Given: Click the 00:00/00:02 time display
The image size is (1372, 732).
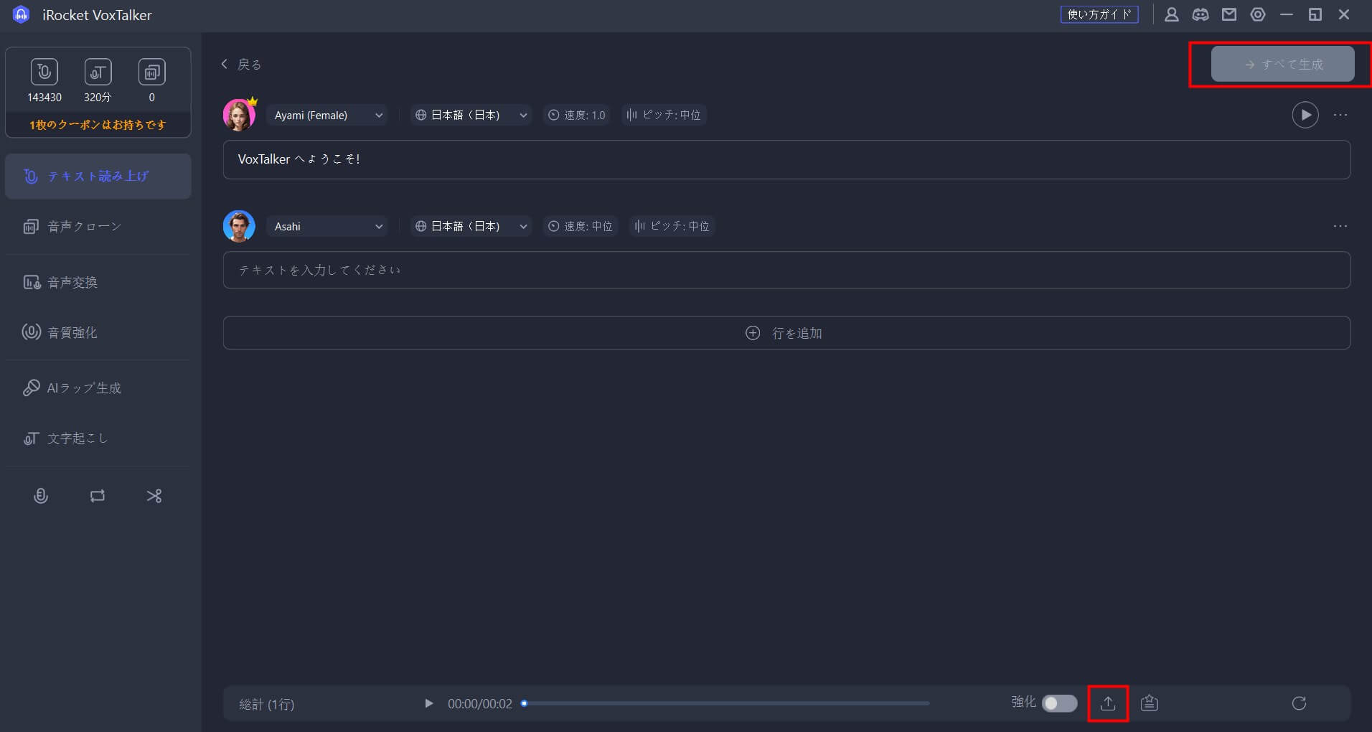Looking at the screenshot, I should (x=480, y=704).
